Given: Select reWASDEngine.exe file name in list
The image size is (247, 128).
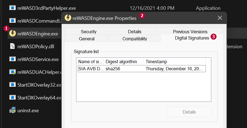Looking at the screenshot, I should click(38, 34).
